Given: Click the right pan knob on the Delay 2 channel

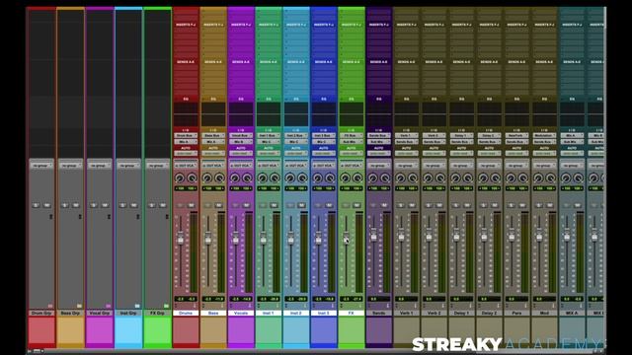Looking at the screenshot, I should (x=496, y=177).
